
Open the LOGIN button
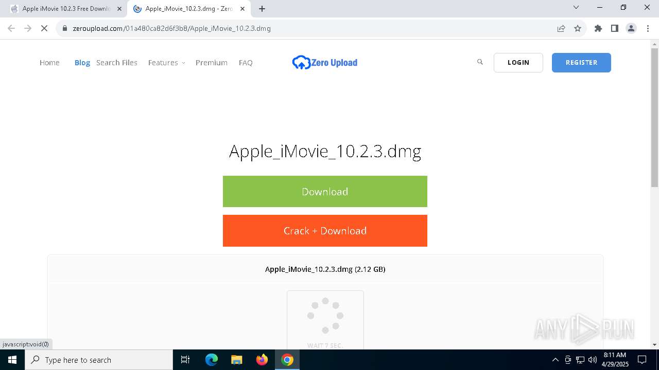coord(518,63)
